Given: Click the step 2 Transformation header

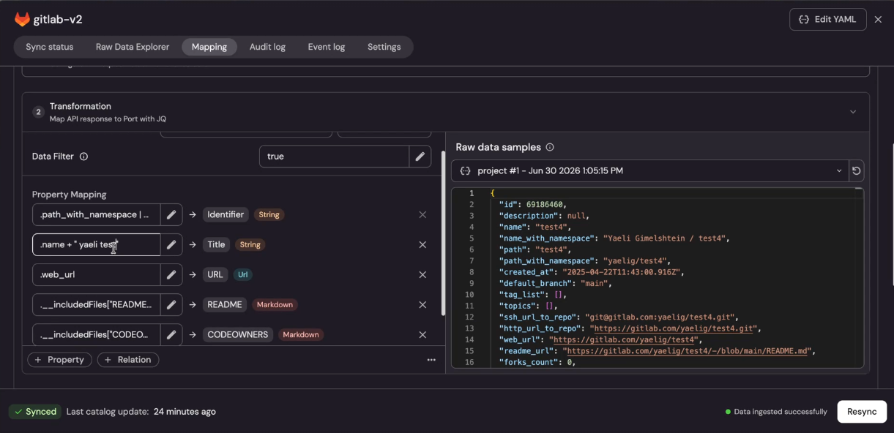Looking at the screenshot, I should tap(445, 112).
